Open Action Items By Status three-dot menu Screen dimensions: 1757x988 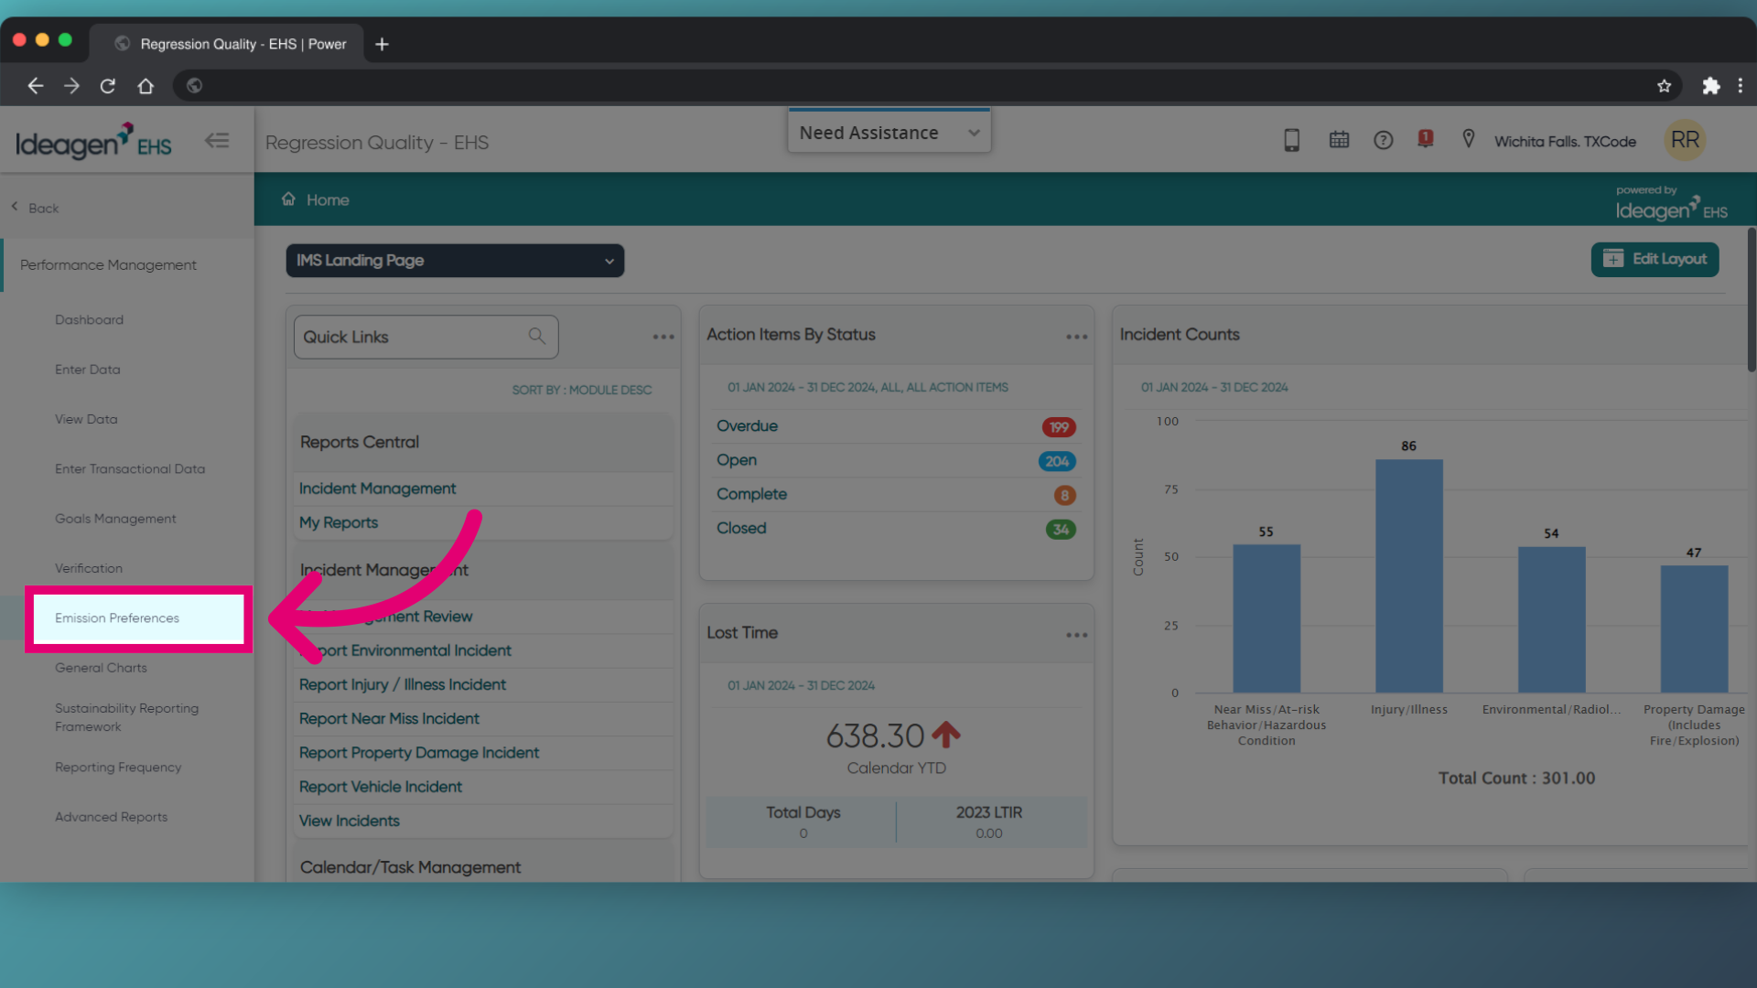pyautogui.click(x=1076, y=337)
